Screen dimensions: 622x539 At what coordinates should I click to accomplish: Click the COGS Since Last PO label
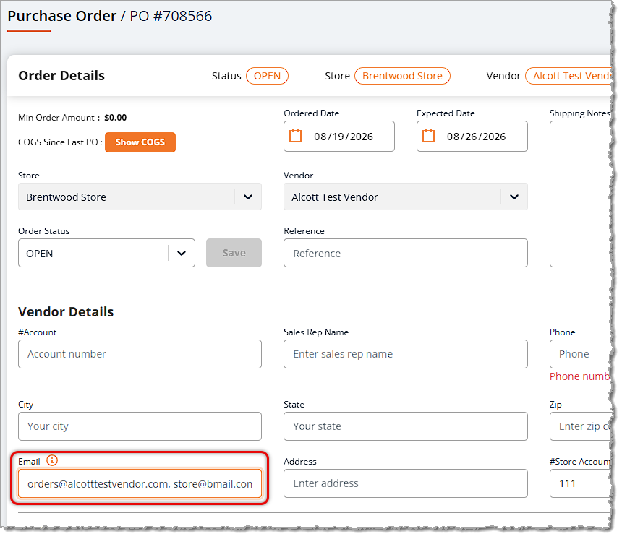[60, 142]
